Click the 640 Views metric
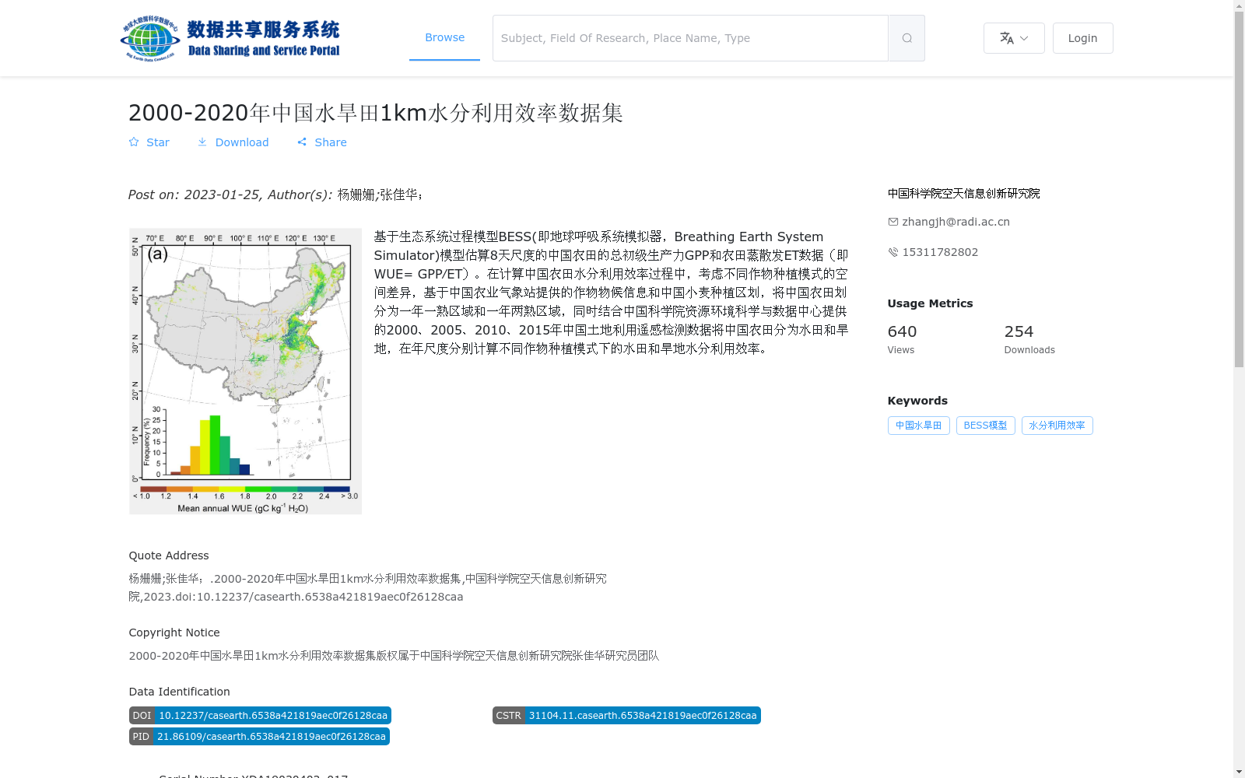The height and width of the screenshot is (778, 1245). 902,339
